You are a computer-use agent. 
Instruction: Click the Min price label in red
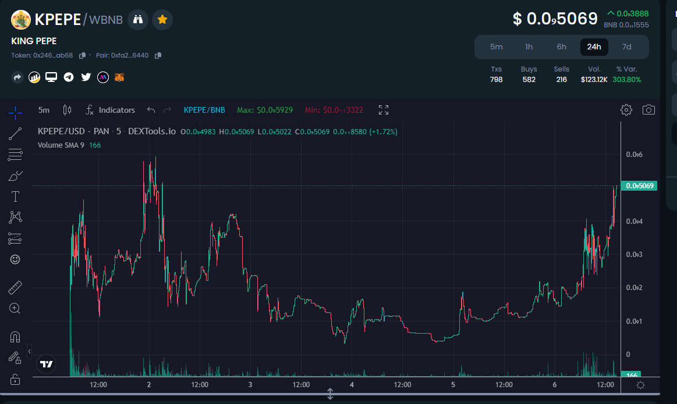pyautogui.click(x=334, y=110)
